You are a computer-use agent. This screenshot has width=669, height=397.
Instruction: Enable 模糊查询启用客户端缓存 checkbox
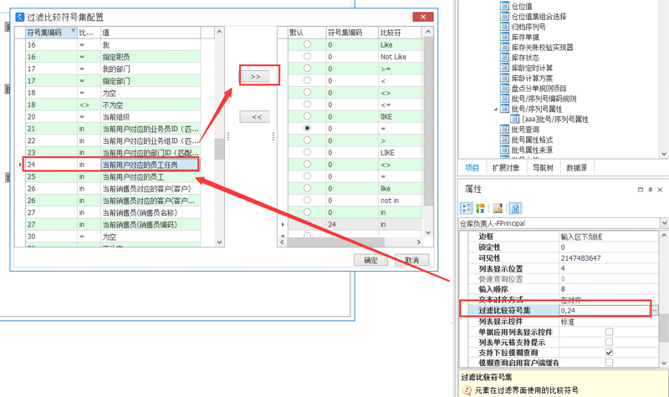[609, 363]
